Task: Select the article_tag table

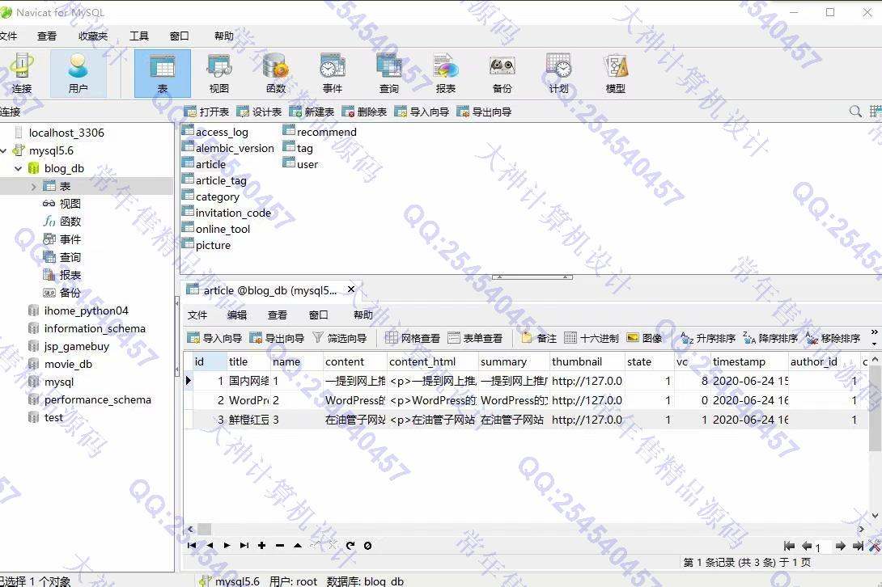Action: tap(214, 180)
